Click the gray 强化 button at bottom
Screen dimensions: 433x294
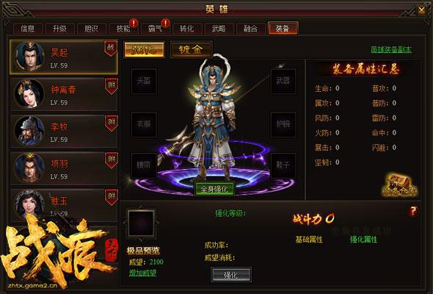tap(231, 275)
